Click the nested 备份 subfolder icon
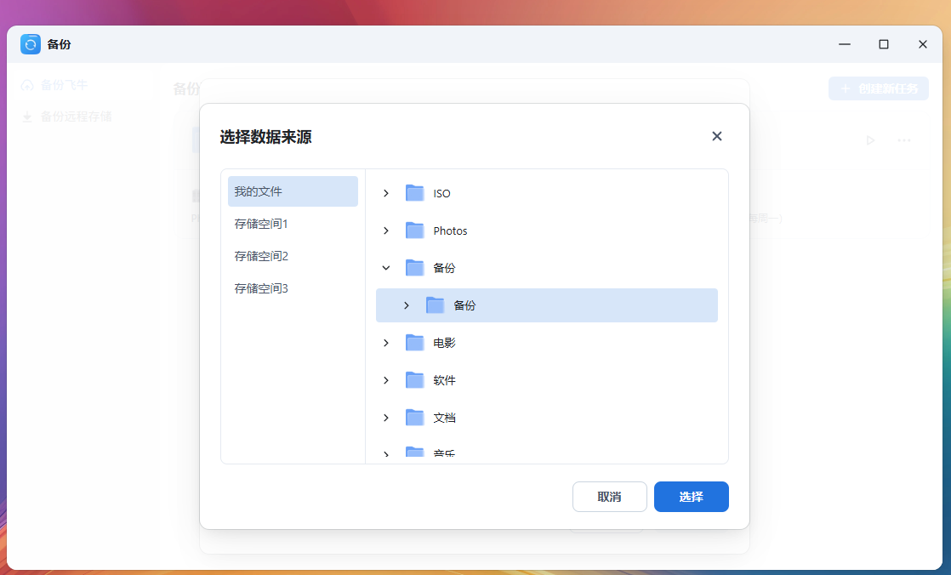 pos(435,305)
